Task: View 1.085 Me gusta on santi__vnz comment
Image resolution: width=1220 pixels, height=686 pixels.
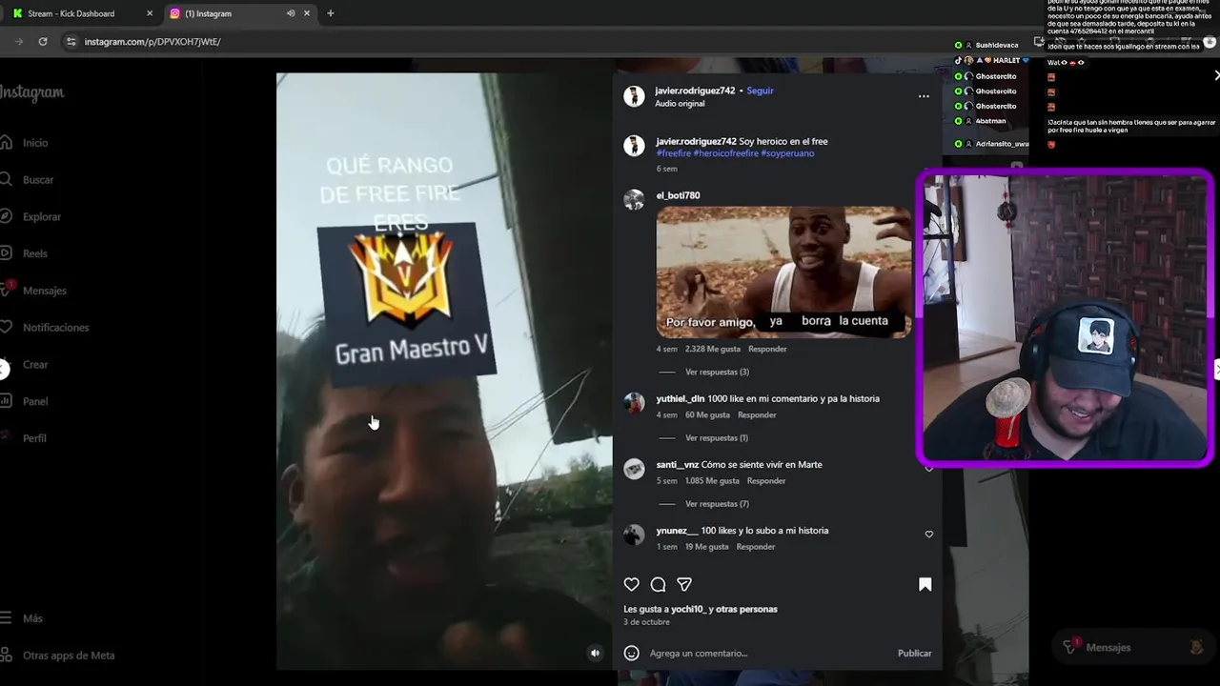Action: pyautogui.click(x=712, y=480)
